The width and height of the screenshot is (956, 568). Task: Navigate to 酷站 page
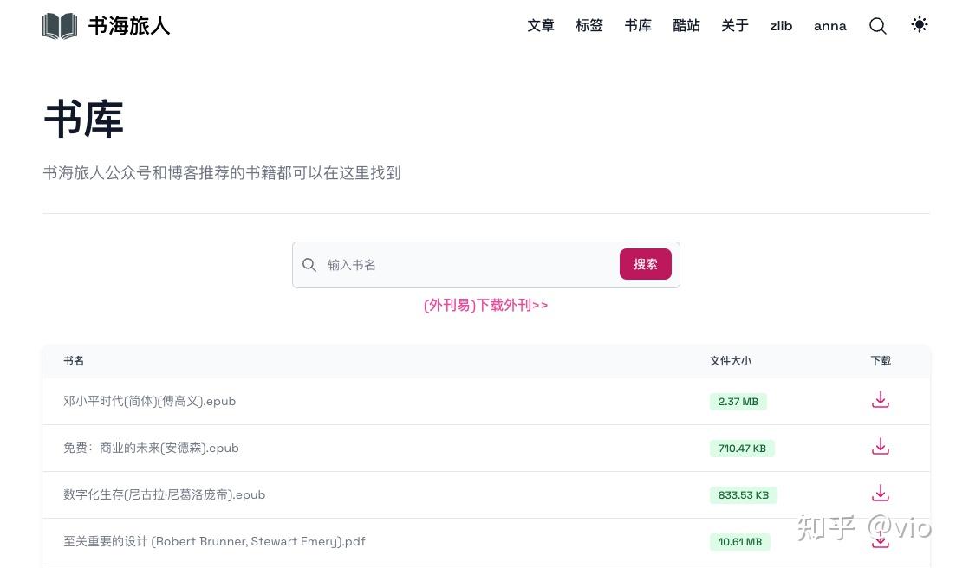click(686, 26)
